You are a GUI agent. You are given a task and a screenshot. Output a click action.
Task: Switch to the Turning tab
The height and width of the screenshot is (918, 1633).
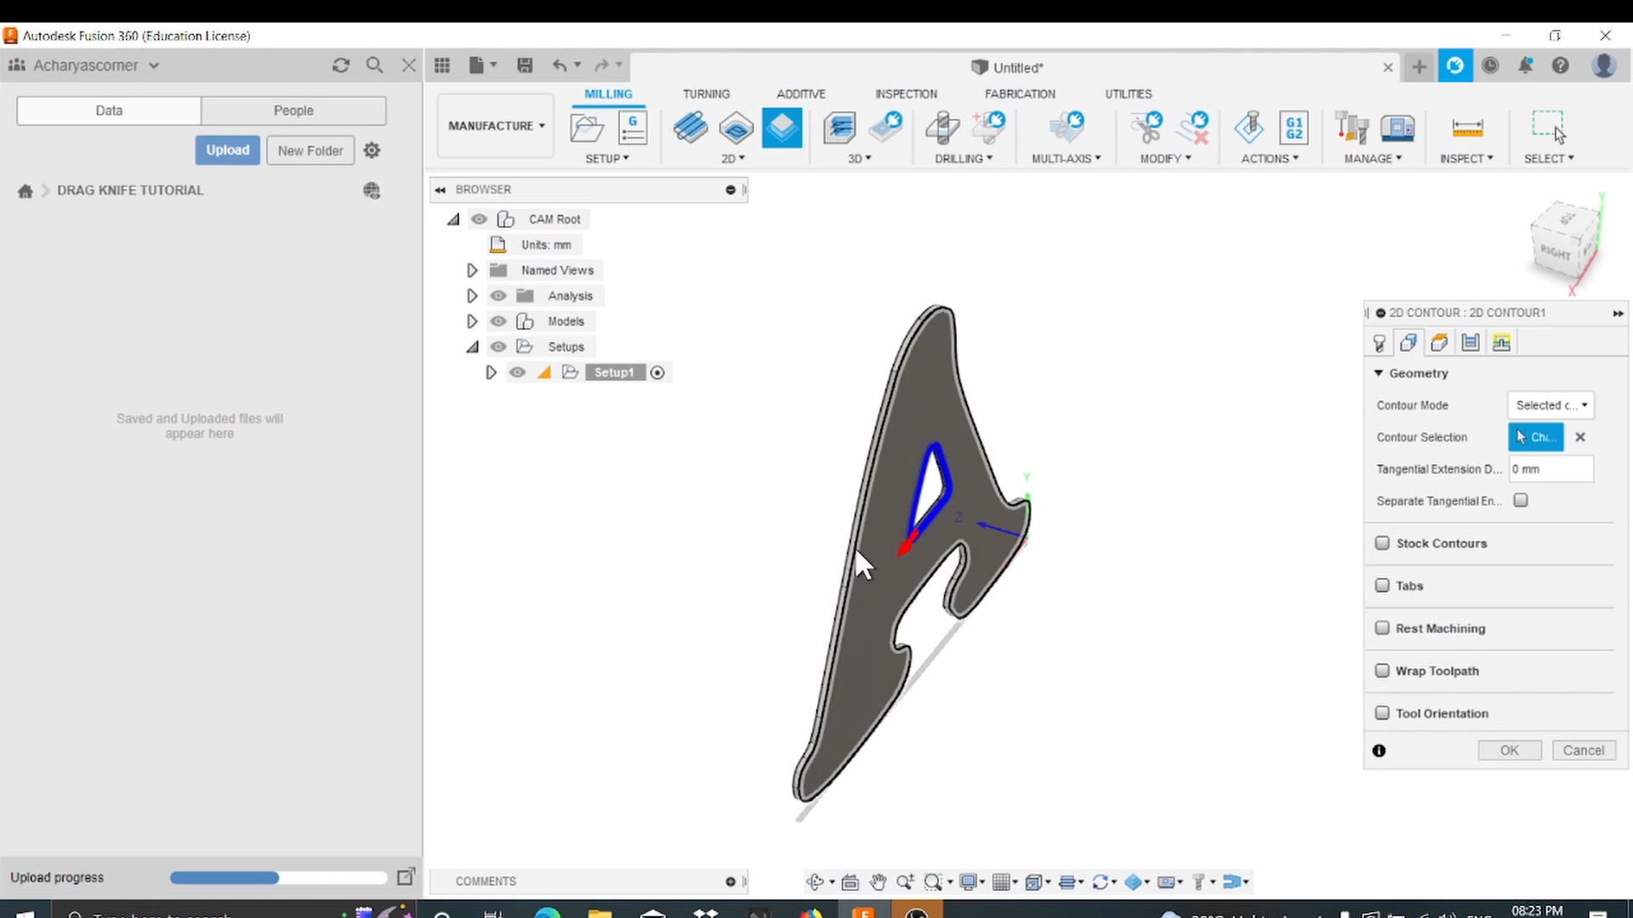click(706, 93)
